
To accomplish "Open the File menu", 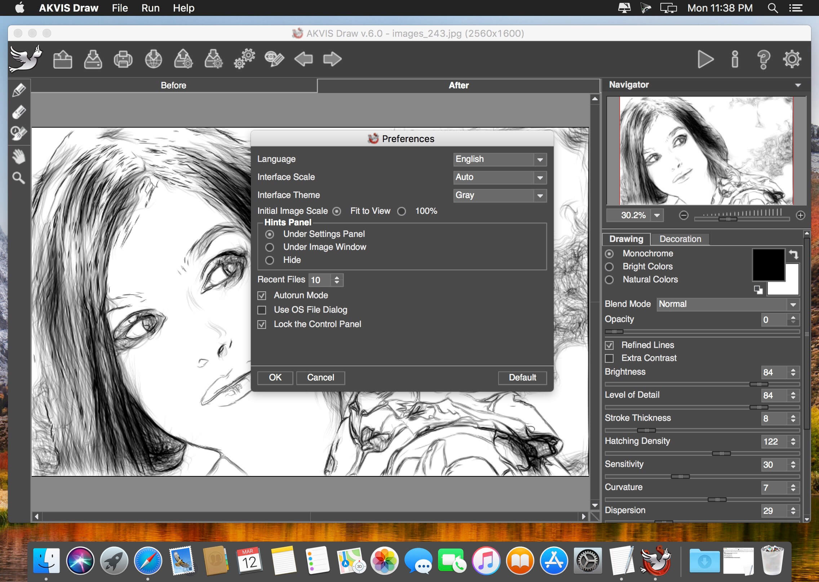I will (120, 8).
